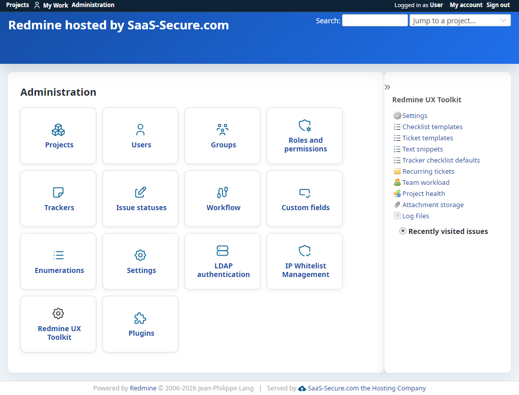Click the Attachment storage paperclip icon

397,205
